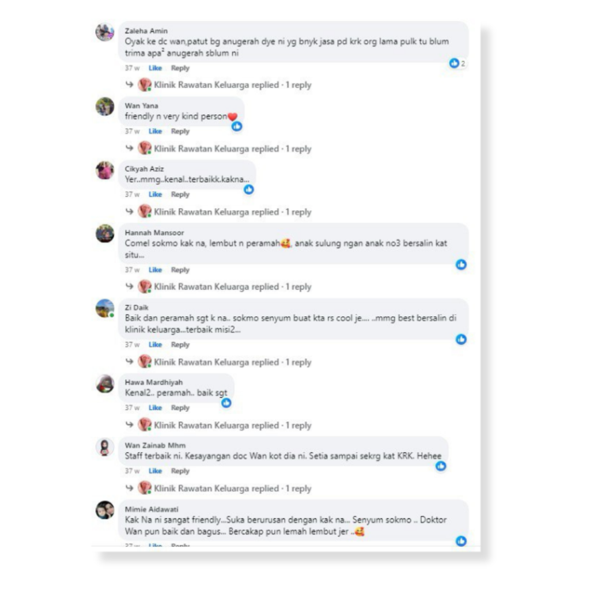Image resolution: width=590 pixels, height=590 pixels.
Task: Like Hawa Mardhiyah's comment
Action: pos(155,408)
